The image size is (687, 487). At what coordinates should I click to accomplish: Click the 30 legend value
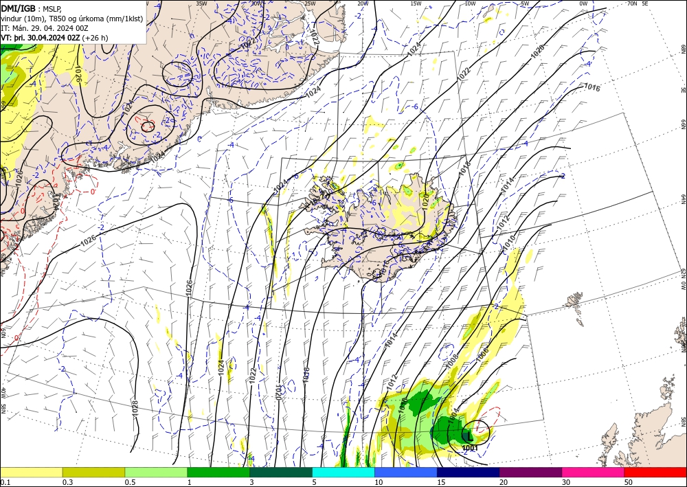point(565,482)
